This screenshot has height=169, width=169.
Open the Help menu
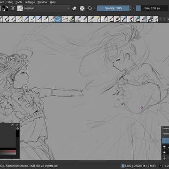click(53, 2)
